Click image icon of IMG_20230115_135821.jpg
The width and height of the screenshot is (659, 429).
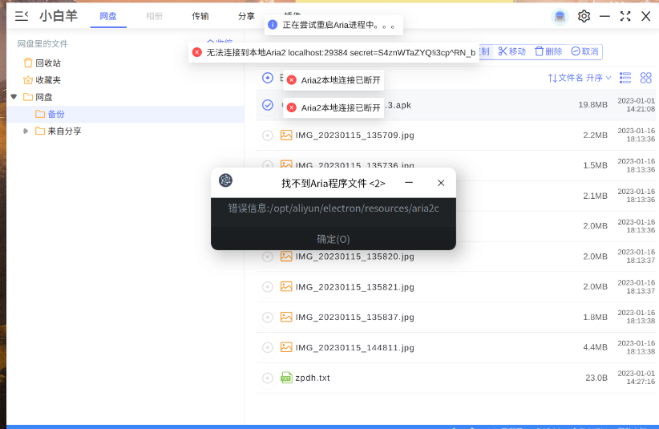pos(286,286)
